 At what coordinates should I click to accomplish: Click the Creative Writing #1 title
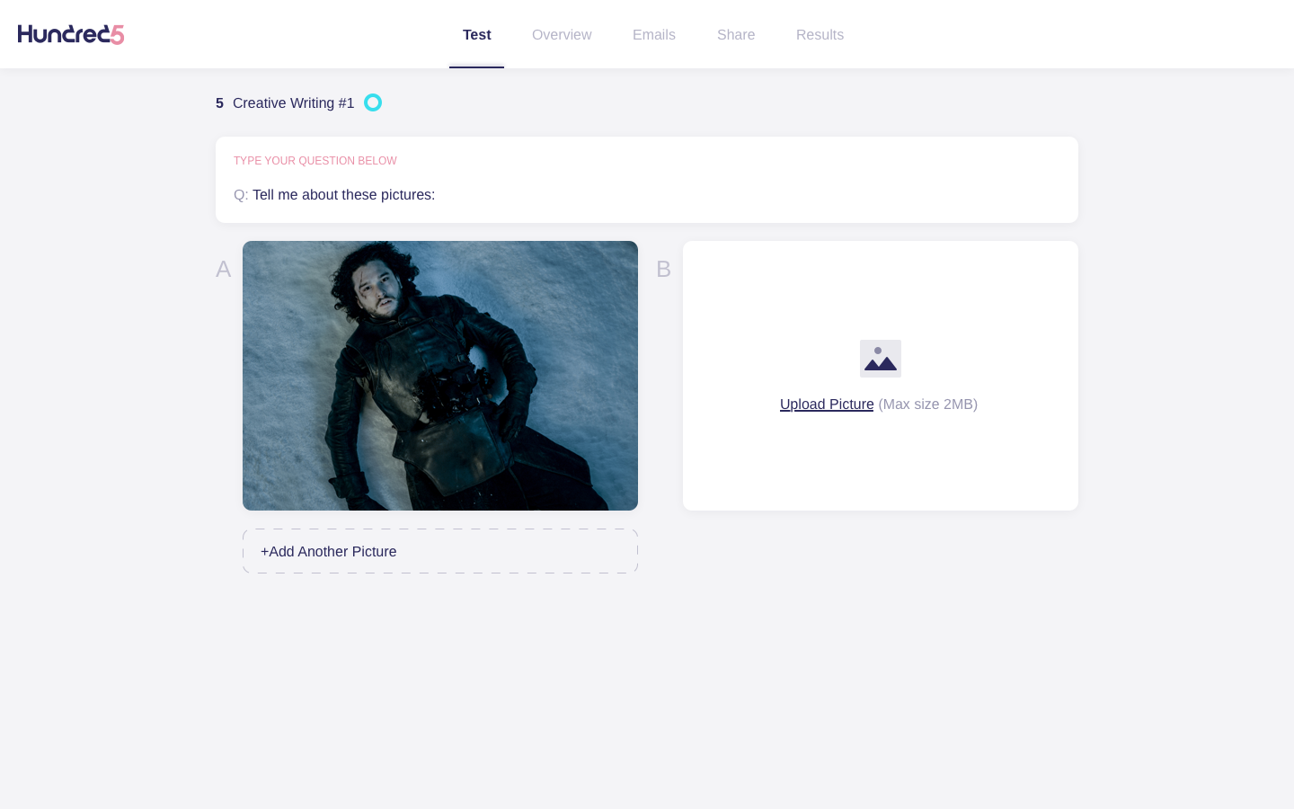tap(294, 103)
